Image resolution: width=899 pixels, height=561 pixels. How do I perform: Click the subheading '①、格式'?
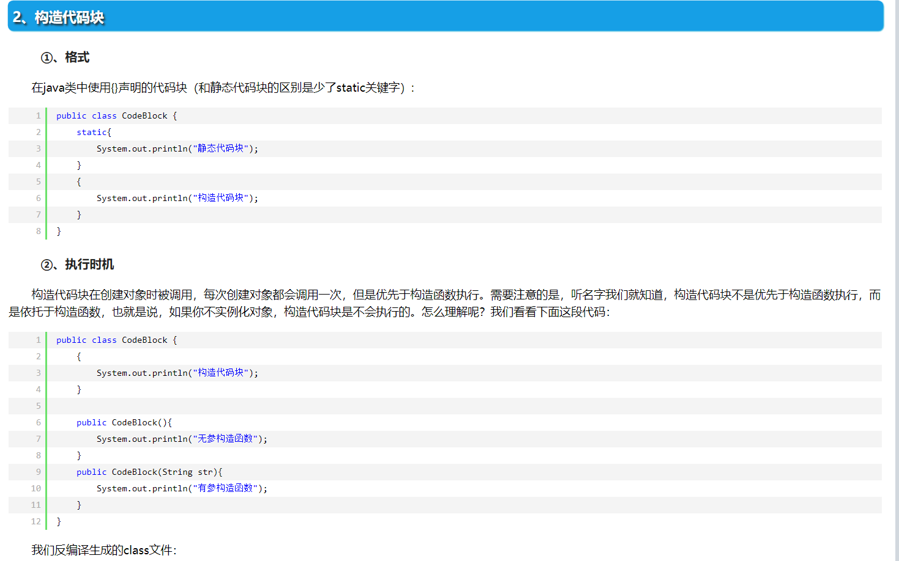pyautogui.click(x=65, y=57)
